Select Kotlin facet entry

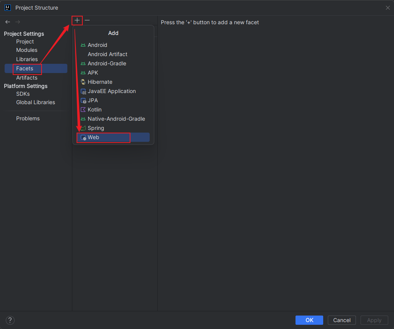tap(113, 110)
